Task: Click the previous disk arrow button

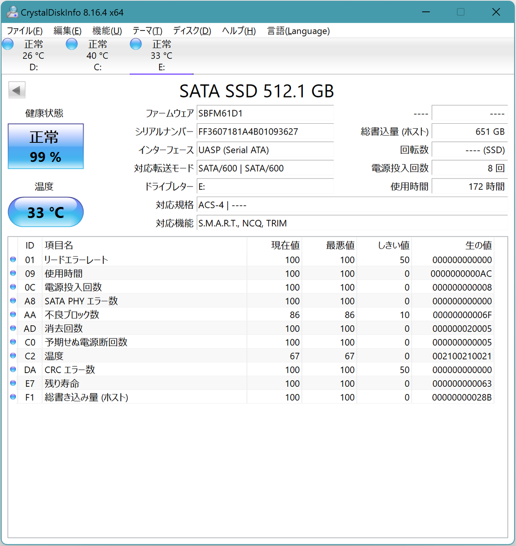Action: 17,90
